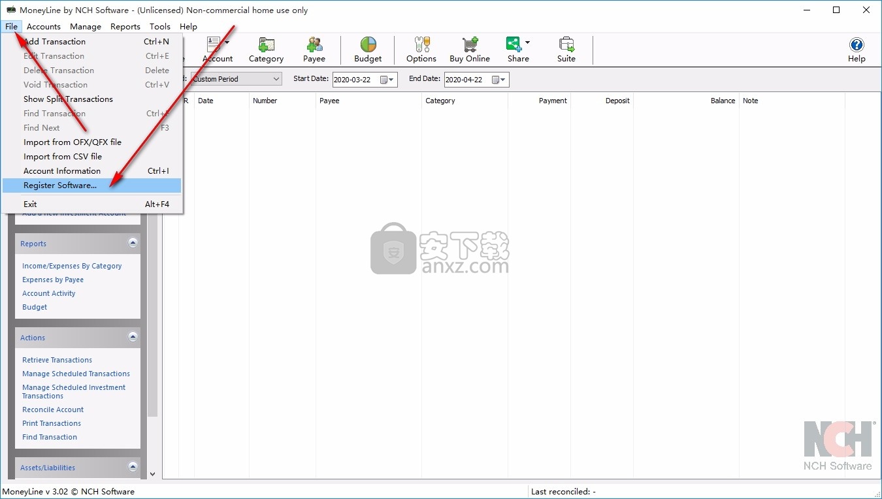This screenshot has height=499, width=882.
Task: Click the Buy Online cart icon
Action: click(x=470, y=50)
